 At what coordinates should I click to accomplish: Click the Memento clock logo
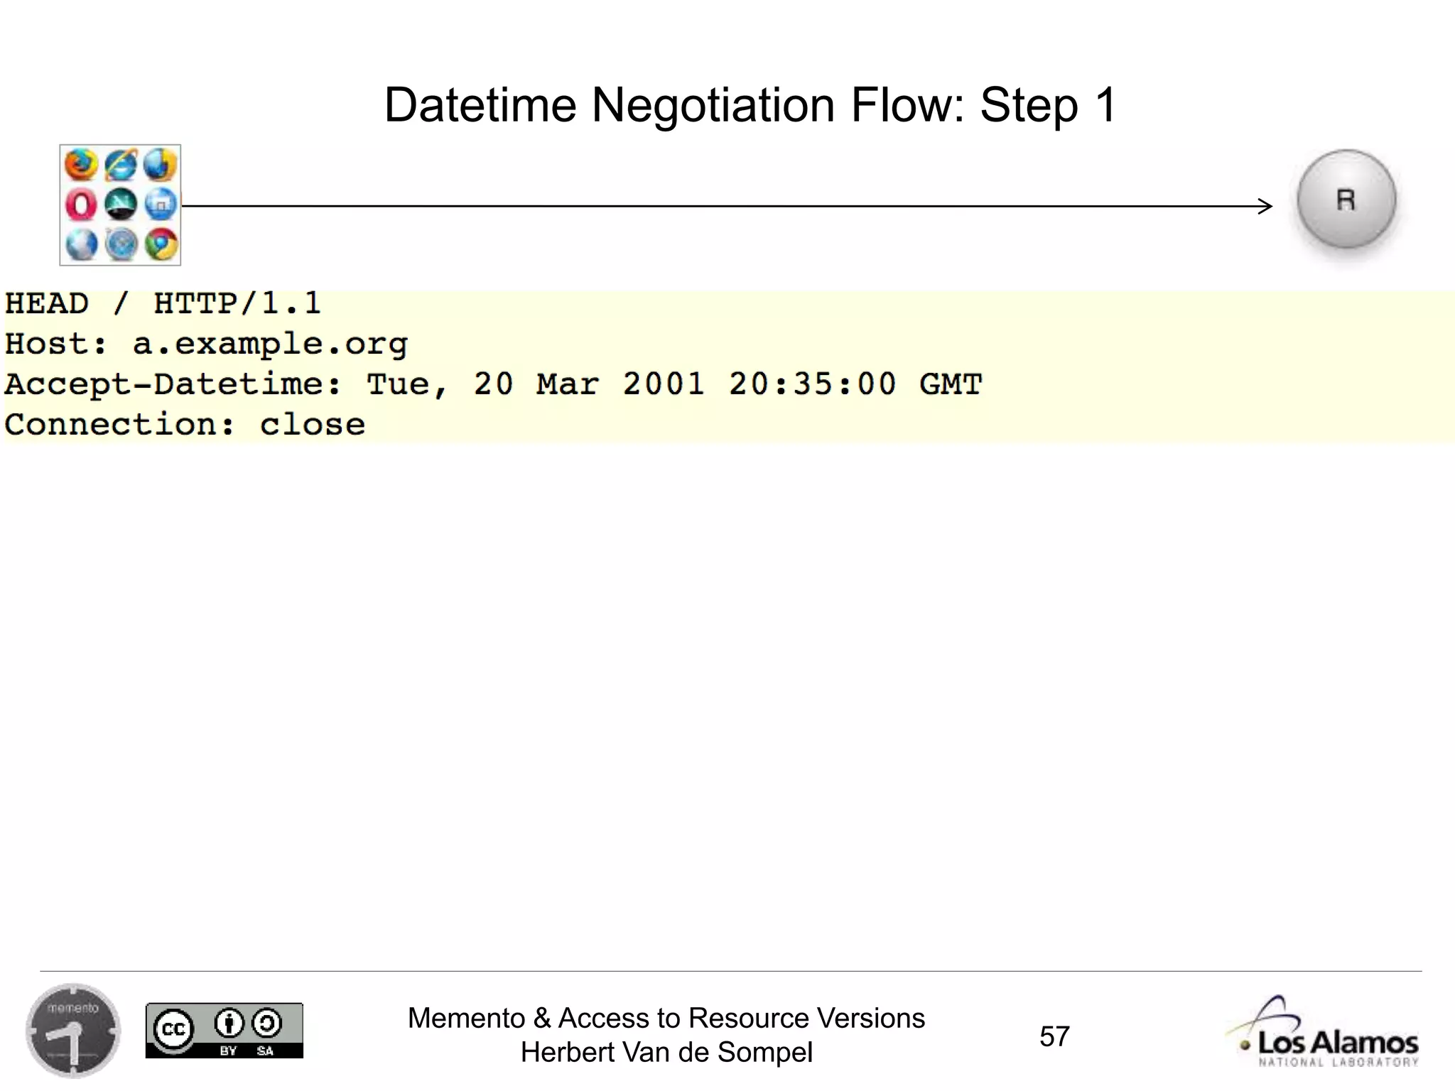coord(73,1031)
